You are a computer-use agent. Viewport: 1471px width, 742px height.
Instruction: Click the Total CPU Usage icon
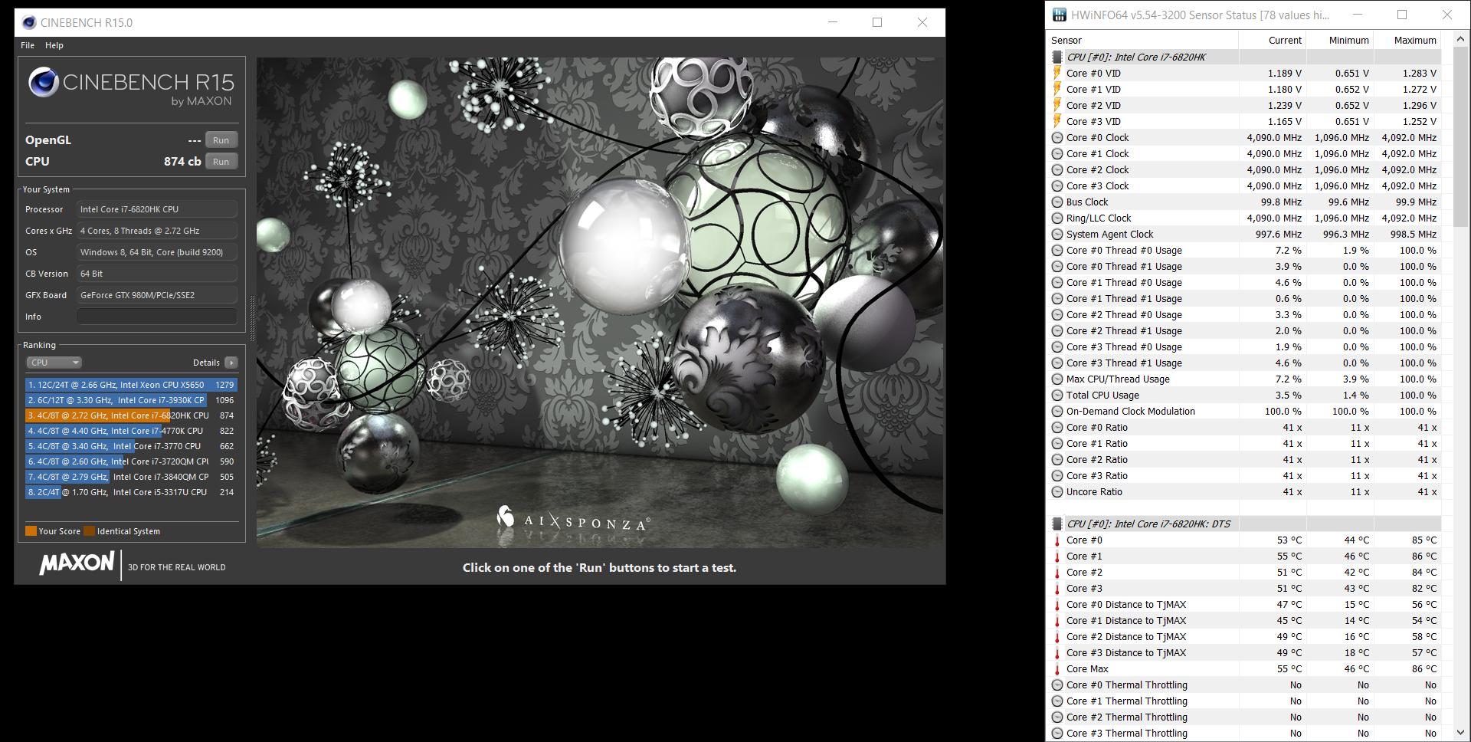point(1057,396)
